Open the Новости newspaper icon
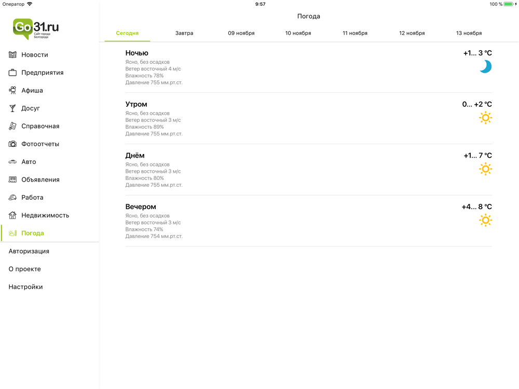The width and height of the screenshot is (519, 389). 12,55
